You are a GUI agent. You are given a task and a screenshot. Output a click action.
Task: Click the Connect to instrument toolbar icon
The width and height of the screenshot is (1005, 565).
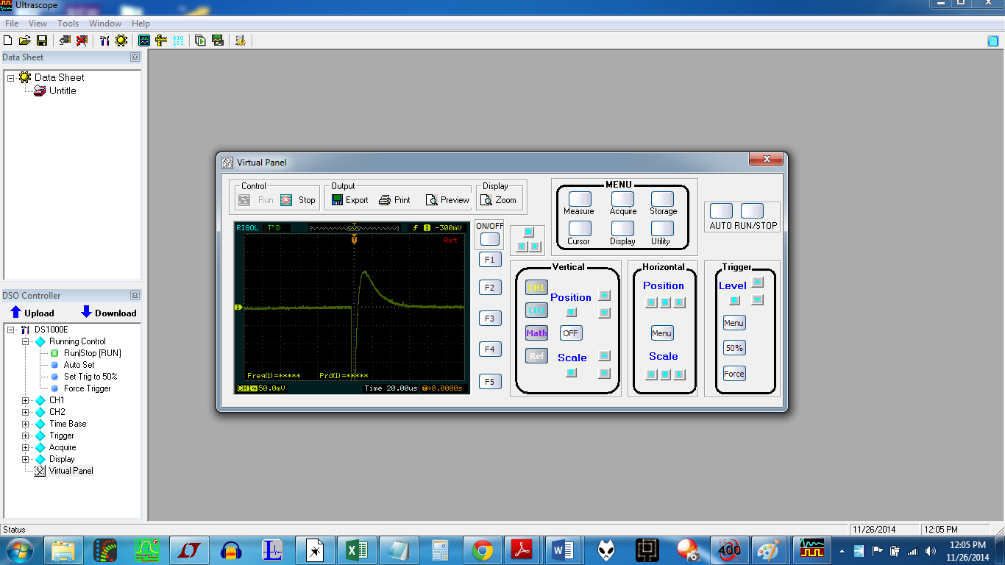(63, 40)
